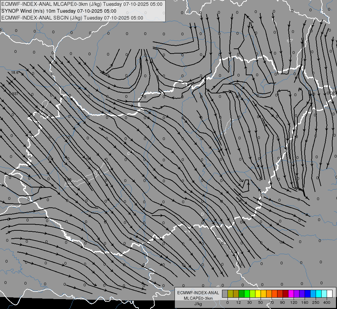The height and width of the screenshot is (309, 337).
Task: Click the 18.6 value on the map
Action: pyautogui.click(x=15, y=72)
